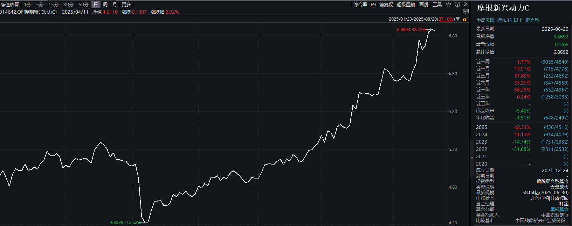Image resolution: width=572 pixels, height=226 pixels.
Task: Select the 60分 period tab
Action: tap(83, 5)
